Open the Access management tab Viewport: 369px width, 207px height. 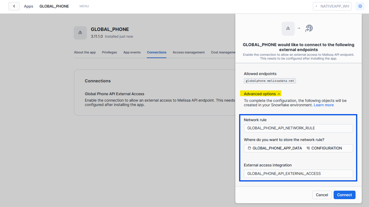pos(189,52)
